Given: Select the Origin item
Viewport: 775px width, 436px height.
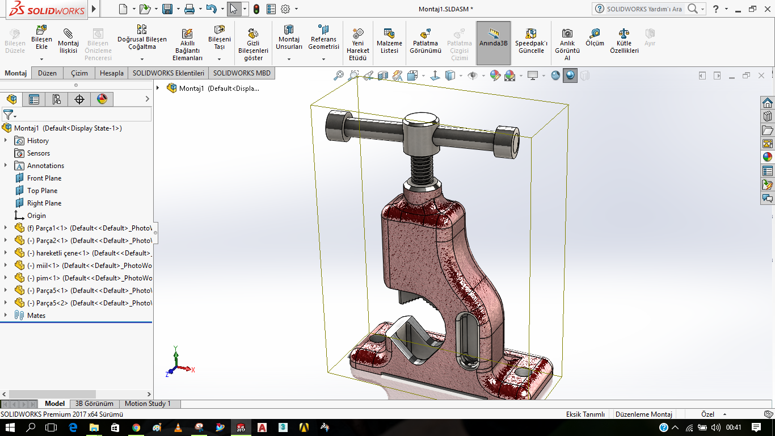Looking at the screenshot, I should (36, 215).
